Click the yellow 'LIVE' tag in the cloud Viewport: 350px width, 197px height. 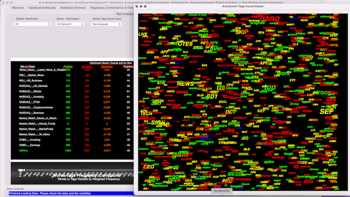click(143, 34)
